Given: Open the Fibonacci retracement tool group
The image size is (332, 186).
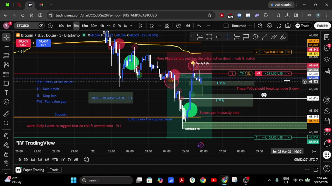Looking at the screenshot, I should click(x=6, y=56).
